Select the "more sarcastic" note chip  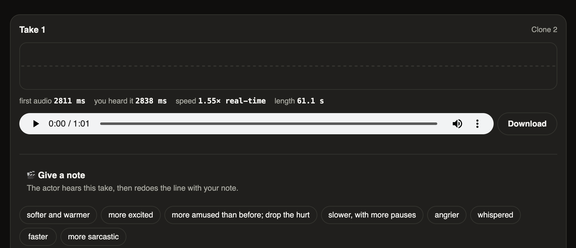93,237
